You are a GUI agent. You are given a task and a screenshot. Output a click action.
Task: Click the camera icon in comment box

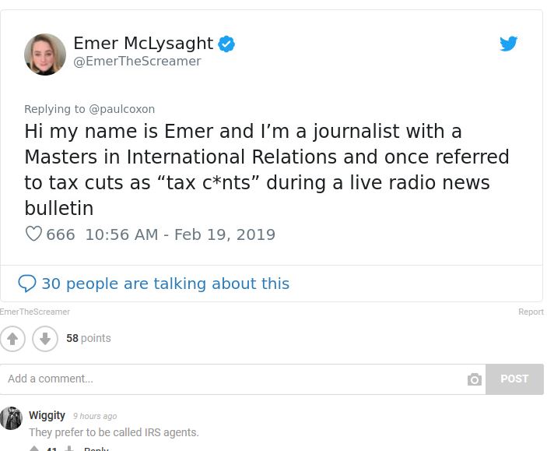[x=474, y=379]
